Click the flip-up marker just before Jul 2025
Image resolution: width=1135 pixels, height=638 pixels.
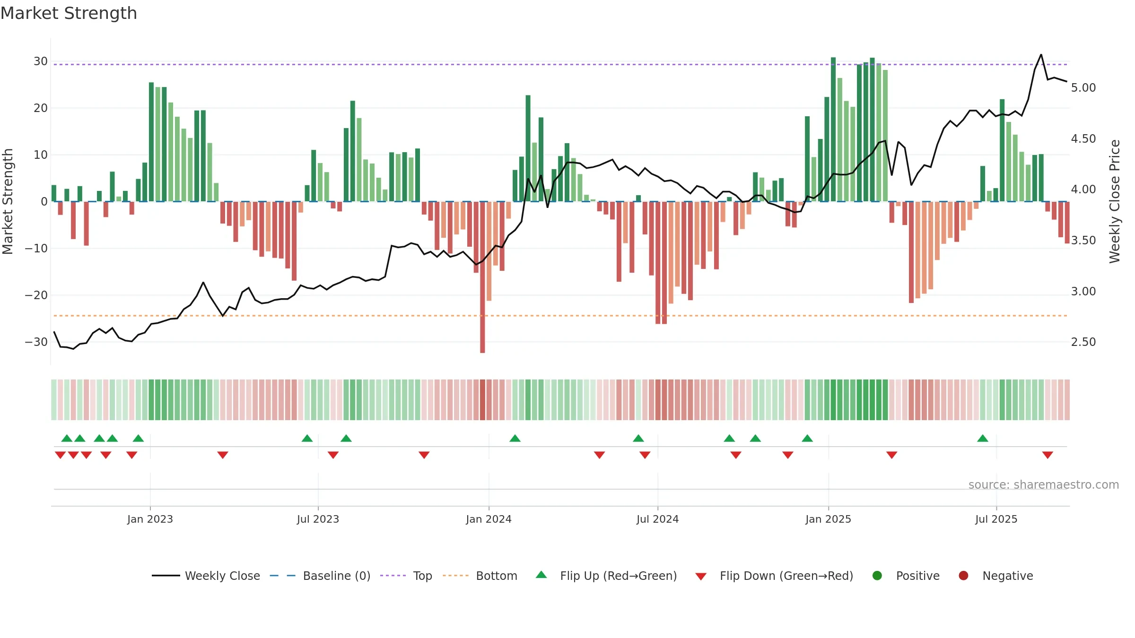[x=983, y=438]
